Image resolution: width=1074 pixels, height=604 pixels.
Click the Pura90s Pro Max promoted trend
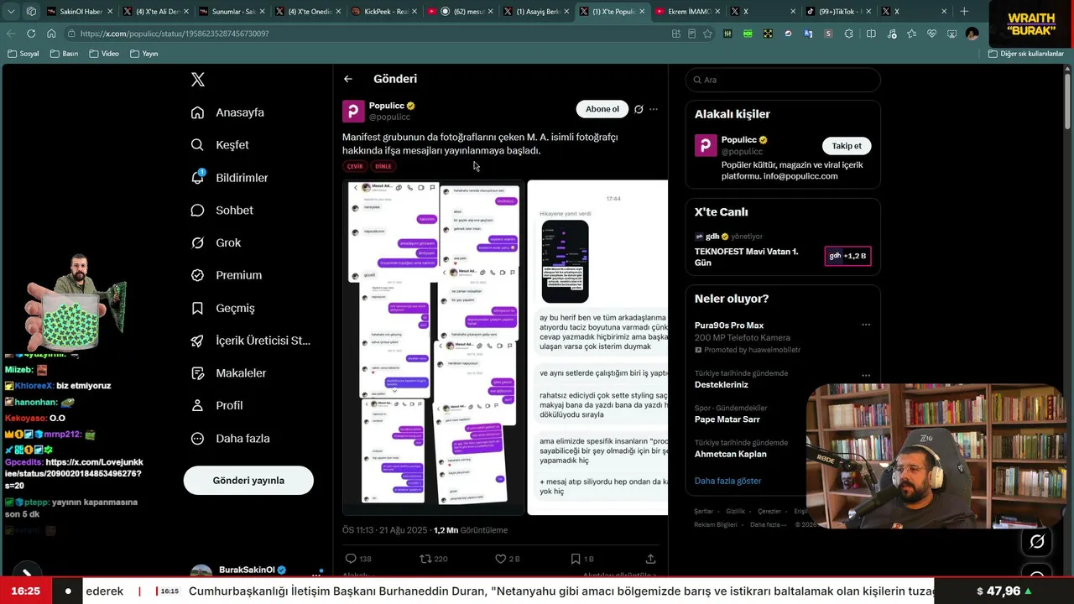(729, 325)
